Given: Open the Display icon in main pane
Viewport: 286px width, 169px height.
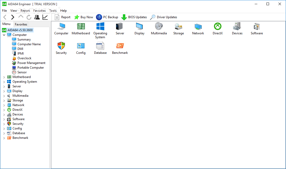Looking at the screenshot, I should 139,27.
